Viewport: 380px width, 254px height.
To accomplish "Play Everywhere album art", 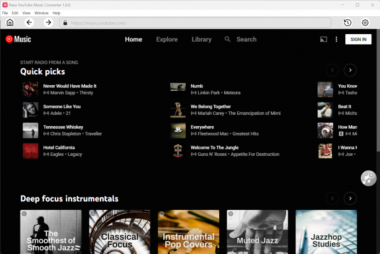I will tap(178, 130).
